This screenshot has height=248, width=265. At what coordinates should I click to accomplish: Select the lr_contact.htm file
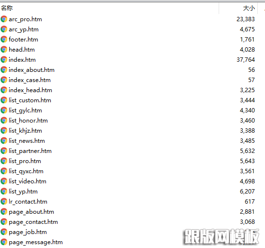click(x=28, y=202)
